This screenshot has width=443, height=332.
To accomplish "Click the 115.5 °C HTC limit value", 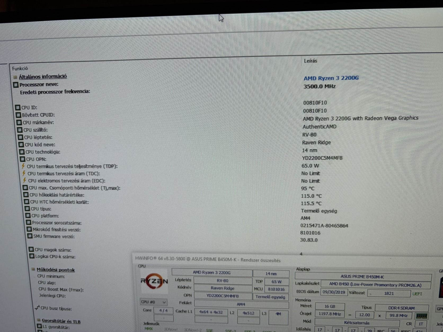I will pyautogui.click(x=311, y=203).
